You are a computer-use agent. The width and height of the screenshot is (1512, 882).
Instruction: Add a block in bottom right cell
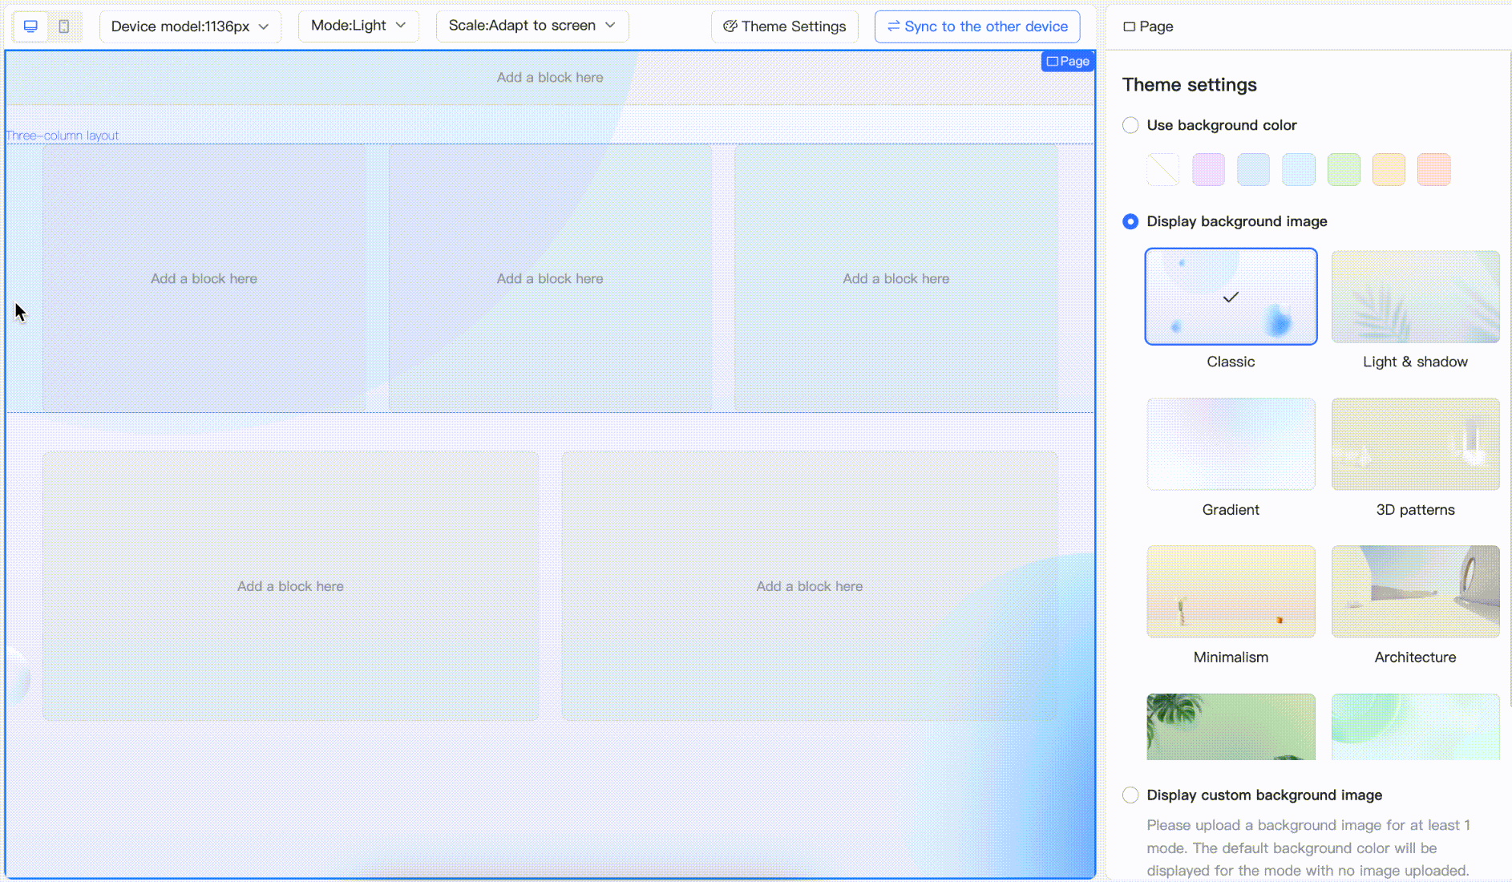[810, 586]
